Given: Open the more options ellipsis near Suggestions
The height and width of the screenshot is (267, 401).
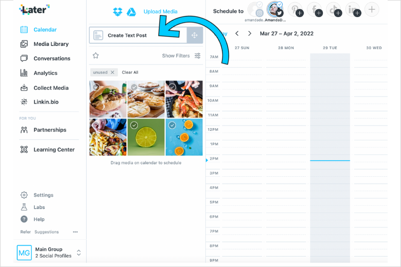Looking at the screenshot, I should pos(75,232).
